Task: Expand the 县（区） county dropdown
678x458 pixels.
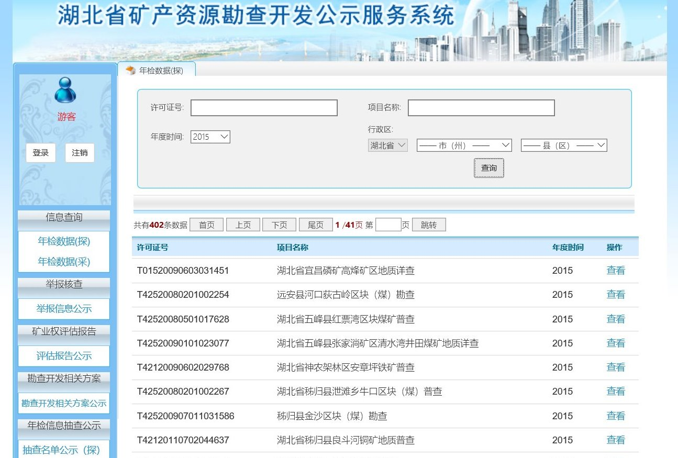Action: 563,145
